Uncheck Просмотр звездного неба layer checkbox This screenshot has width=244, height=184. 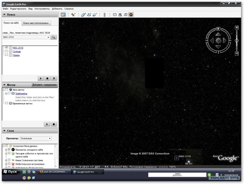point(9,149)
